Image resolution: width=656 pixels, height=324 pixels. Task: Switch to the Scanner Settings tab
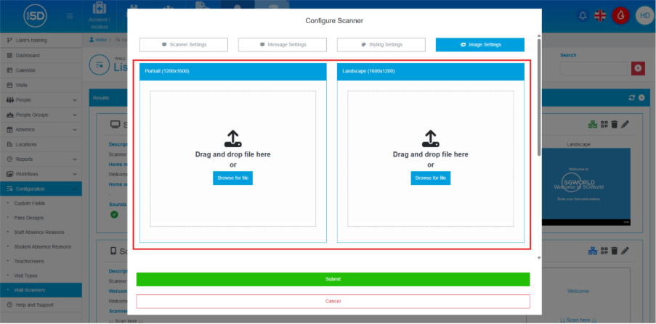pyautogui.click(x=184, y=45)
